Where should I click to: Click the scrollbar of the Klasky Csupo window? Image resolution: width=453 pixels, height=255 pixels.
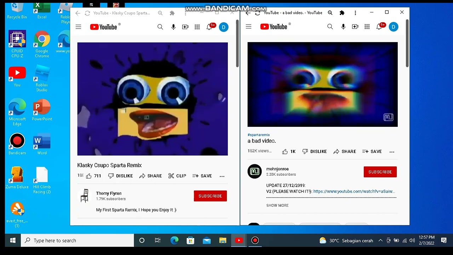pos(237,43)
